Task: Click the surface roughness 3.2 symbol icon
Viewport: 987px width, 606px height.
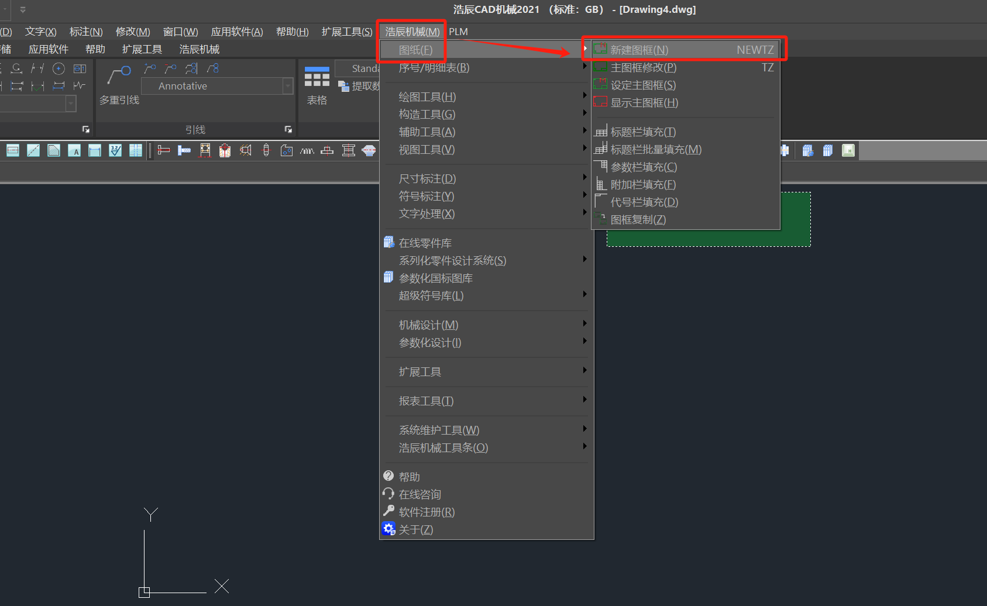Action: [115, 150]
